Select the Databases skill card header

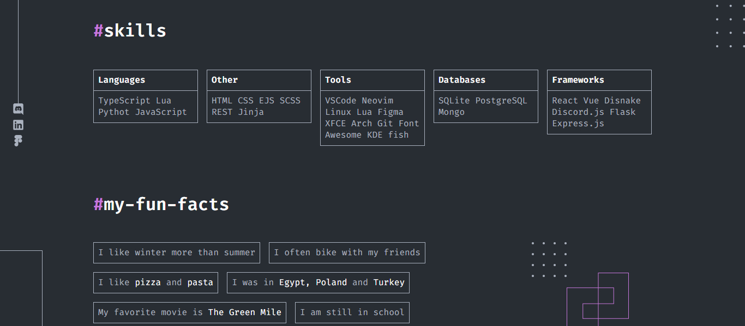(x=462, y=80)
